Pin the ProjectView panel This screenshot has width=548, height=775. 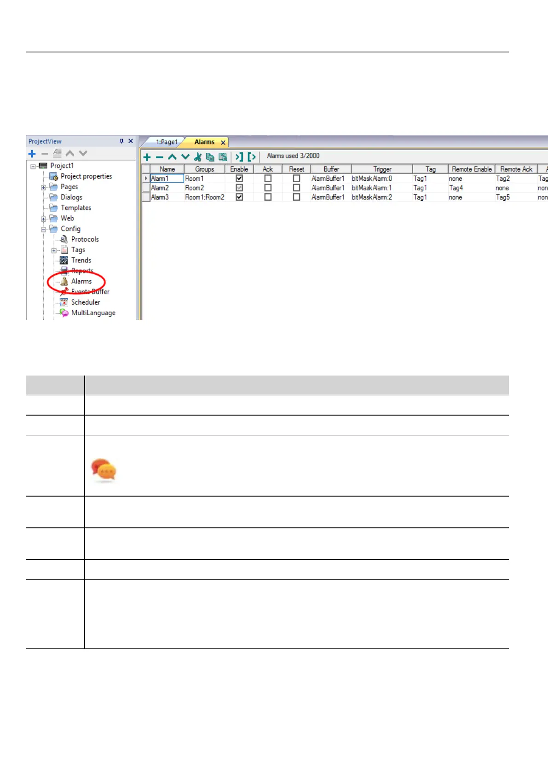[x=121, y=141]
